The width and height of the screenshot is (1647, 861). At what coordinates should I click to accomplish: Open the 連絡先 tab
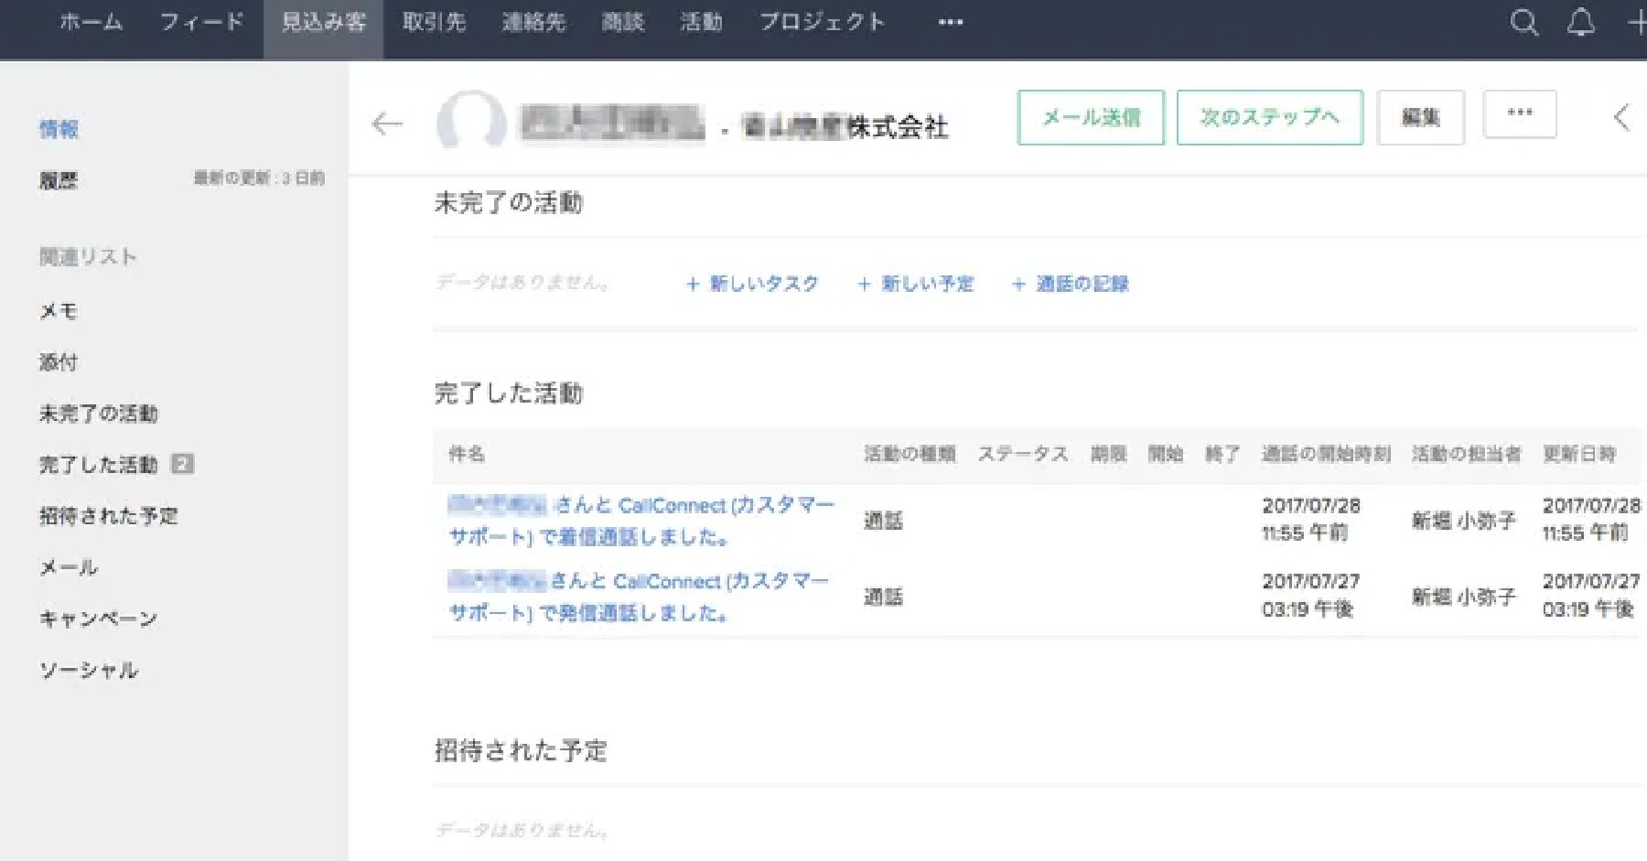pyautogui.click(x=533, y=22)
